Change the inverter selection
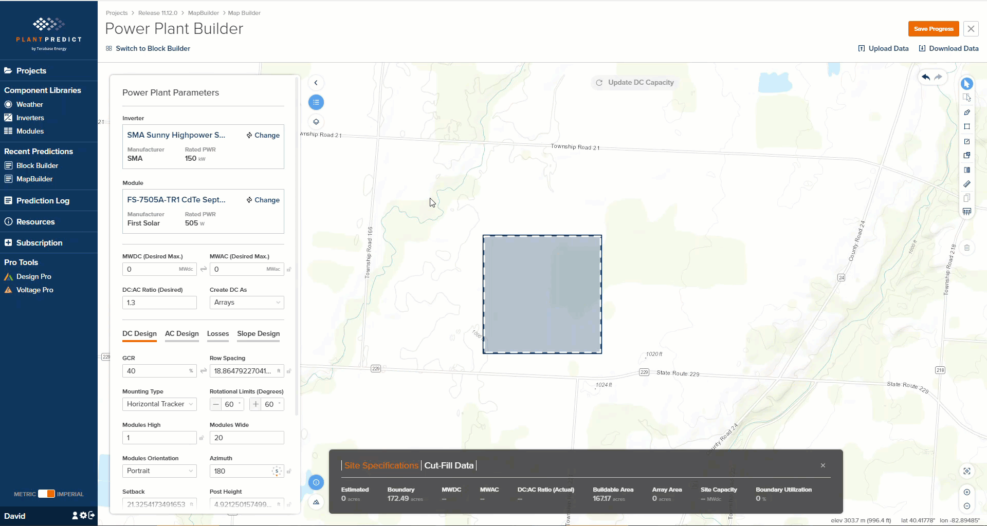The height and width of the screenshot is (526, 987). (263, 135)
